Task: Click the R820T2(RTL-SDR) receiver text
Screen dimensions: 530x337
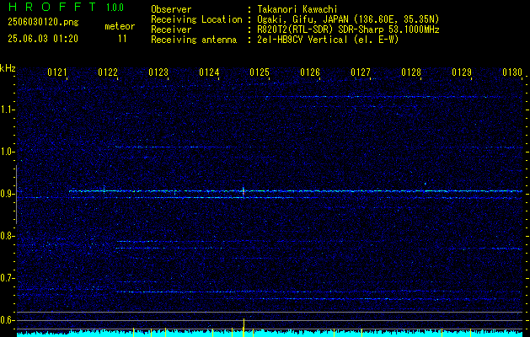Action: [348, 29]
